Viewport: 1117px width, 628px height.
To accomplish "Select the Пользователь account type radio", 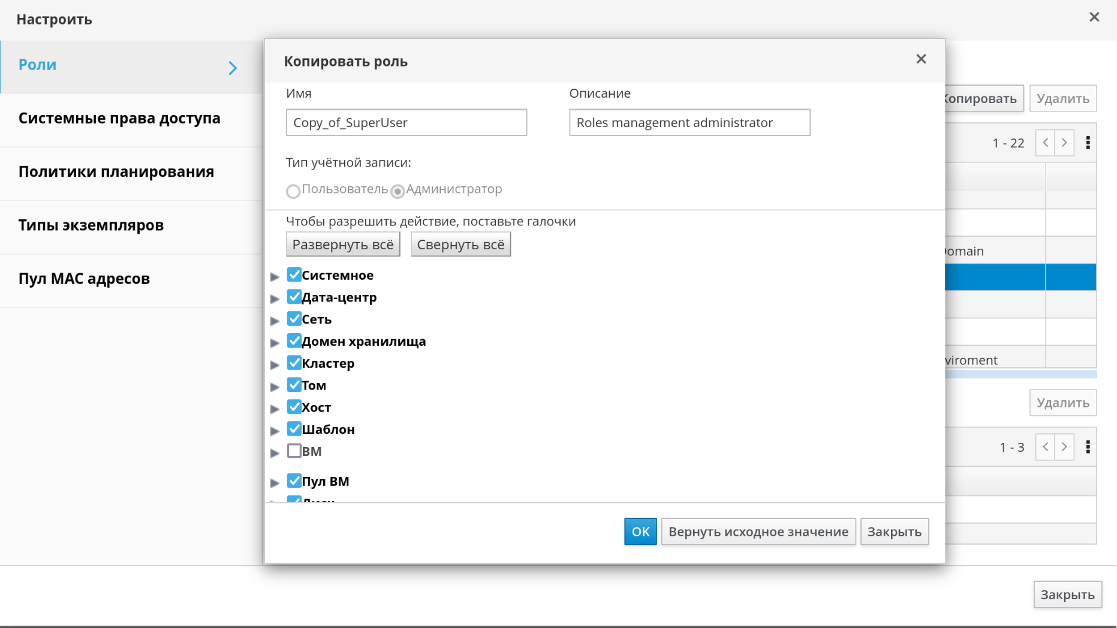I will pyautogui.click(x=293, y=191).
